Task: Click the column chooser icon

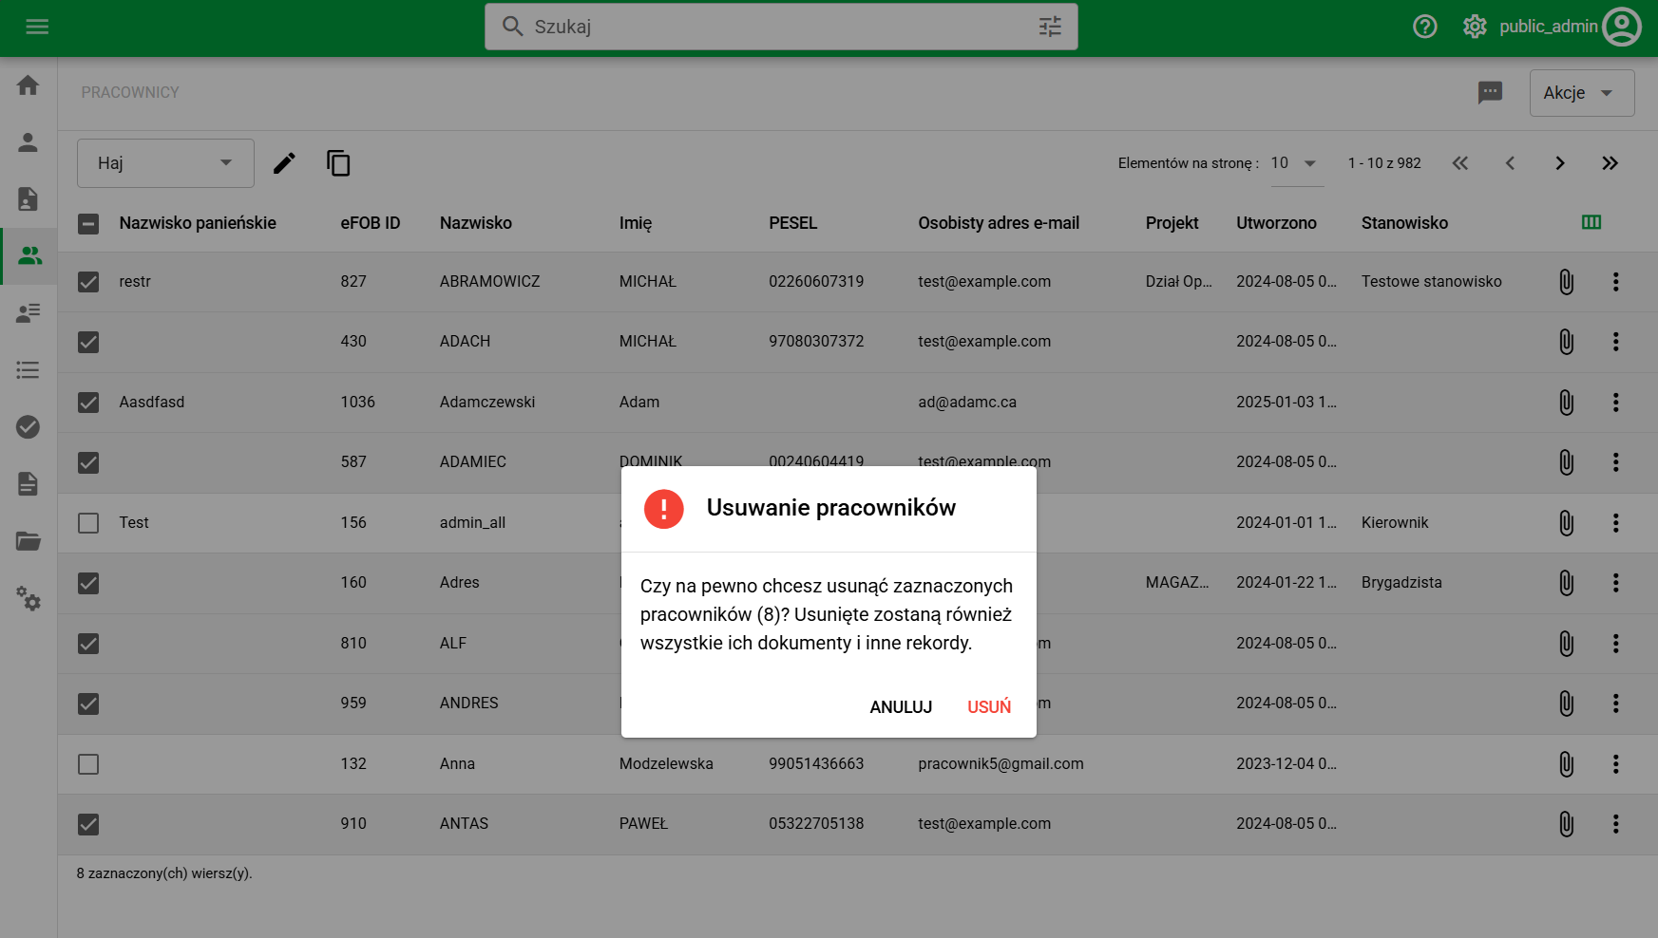Action: (x=1591, y=222)
